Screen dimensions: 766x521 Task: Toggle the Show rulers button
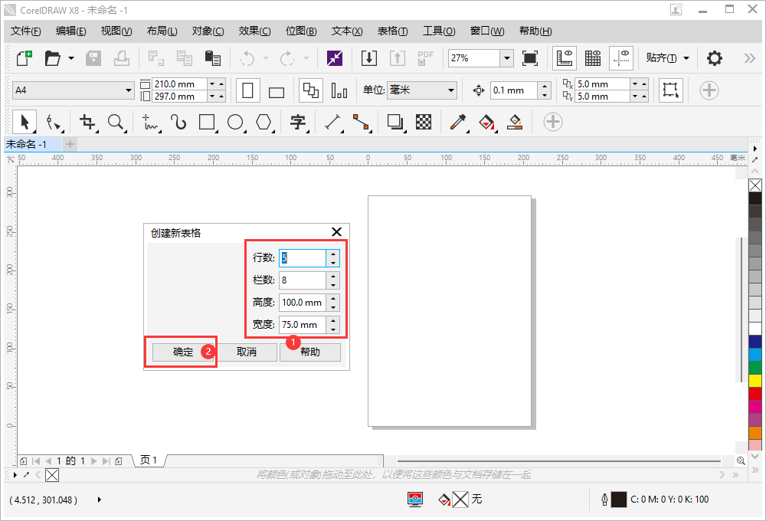pyautogui.click(x=565, y=58)
